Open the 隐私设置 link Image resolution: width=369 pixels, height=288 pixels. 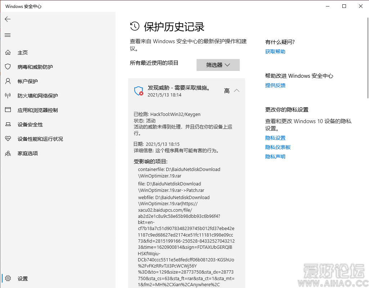coord(275,138)
